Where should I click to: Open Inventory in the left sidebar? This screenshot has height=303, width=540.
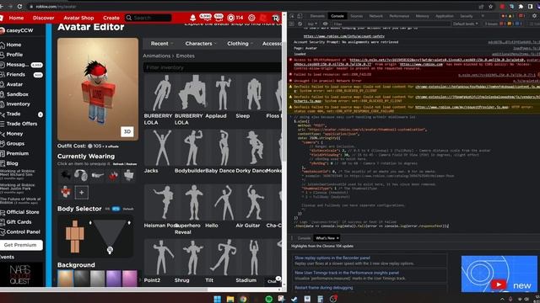pos(18,104)
